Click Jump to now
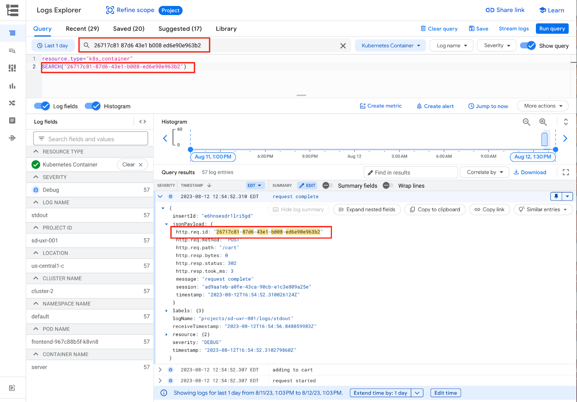577x402 pixels. pyautogui.click(x=488, y=106)
